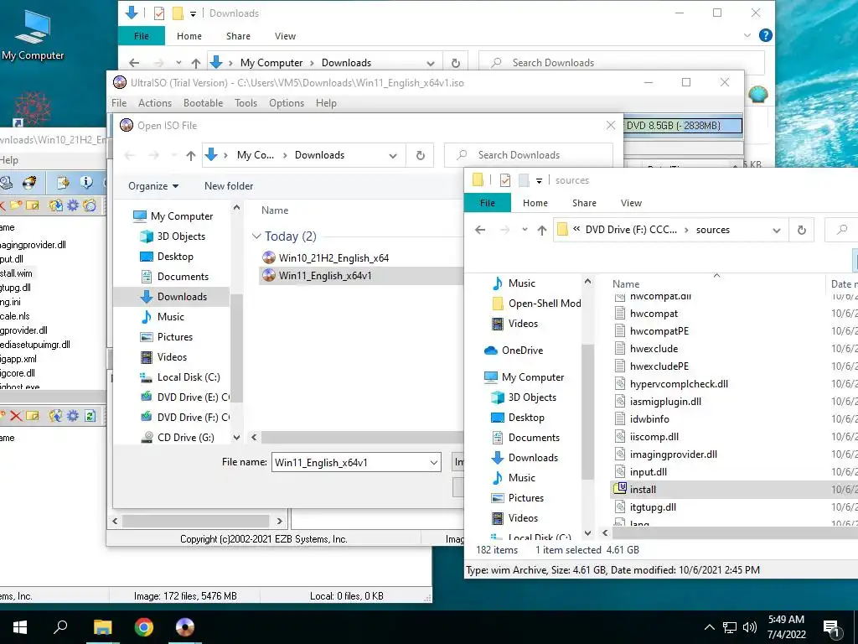The width and height of the screenshot is (858, 644).
Task: Click the Rename icon in upper image pane toolbar
Action: (x=33, y=205)
